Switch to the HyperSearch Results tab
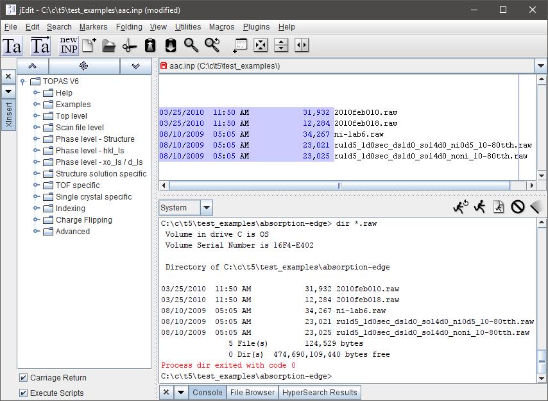The image size is (548, 401). pos(320,393)
